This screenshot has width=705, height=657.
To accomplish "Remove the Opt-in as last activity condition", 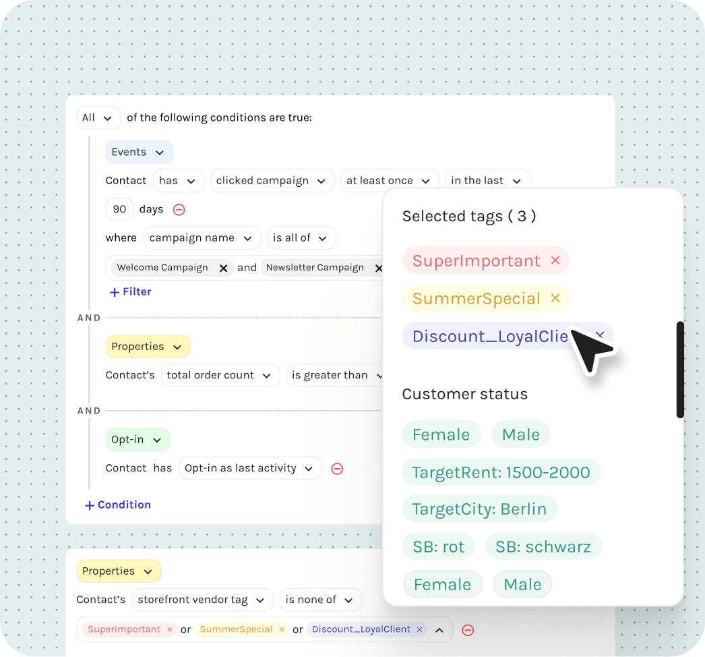I will point(338,469).
